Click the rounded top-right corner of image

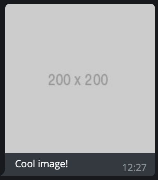point(153,6)
